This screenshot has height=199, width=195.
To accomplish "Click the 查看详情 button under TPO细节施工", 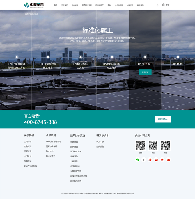I will point(145,72).
